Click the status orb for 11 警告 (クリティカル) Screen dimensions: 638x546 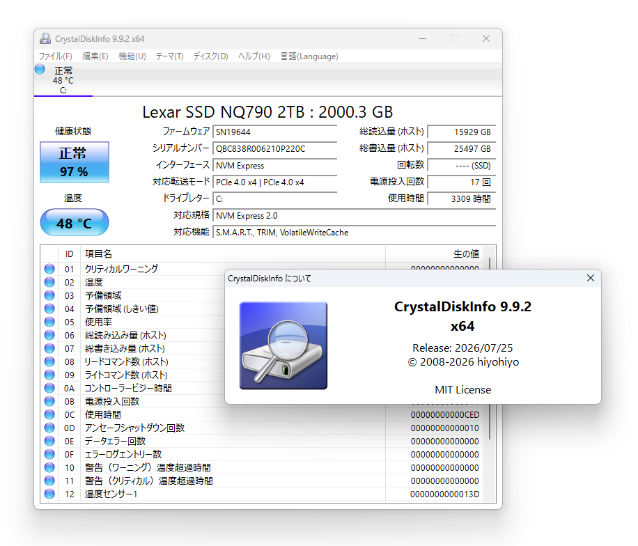[x=49, y=481]
